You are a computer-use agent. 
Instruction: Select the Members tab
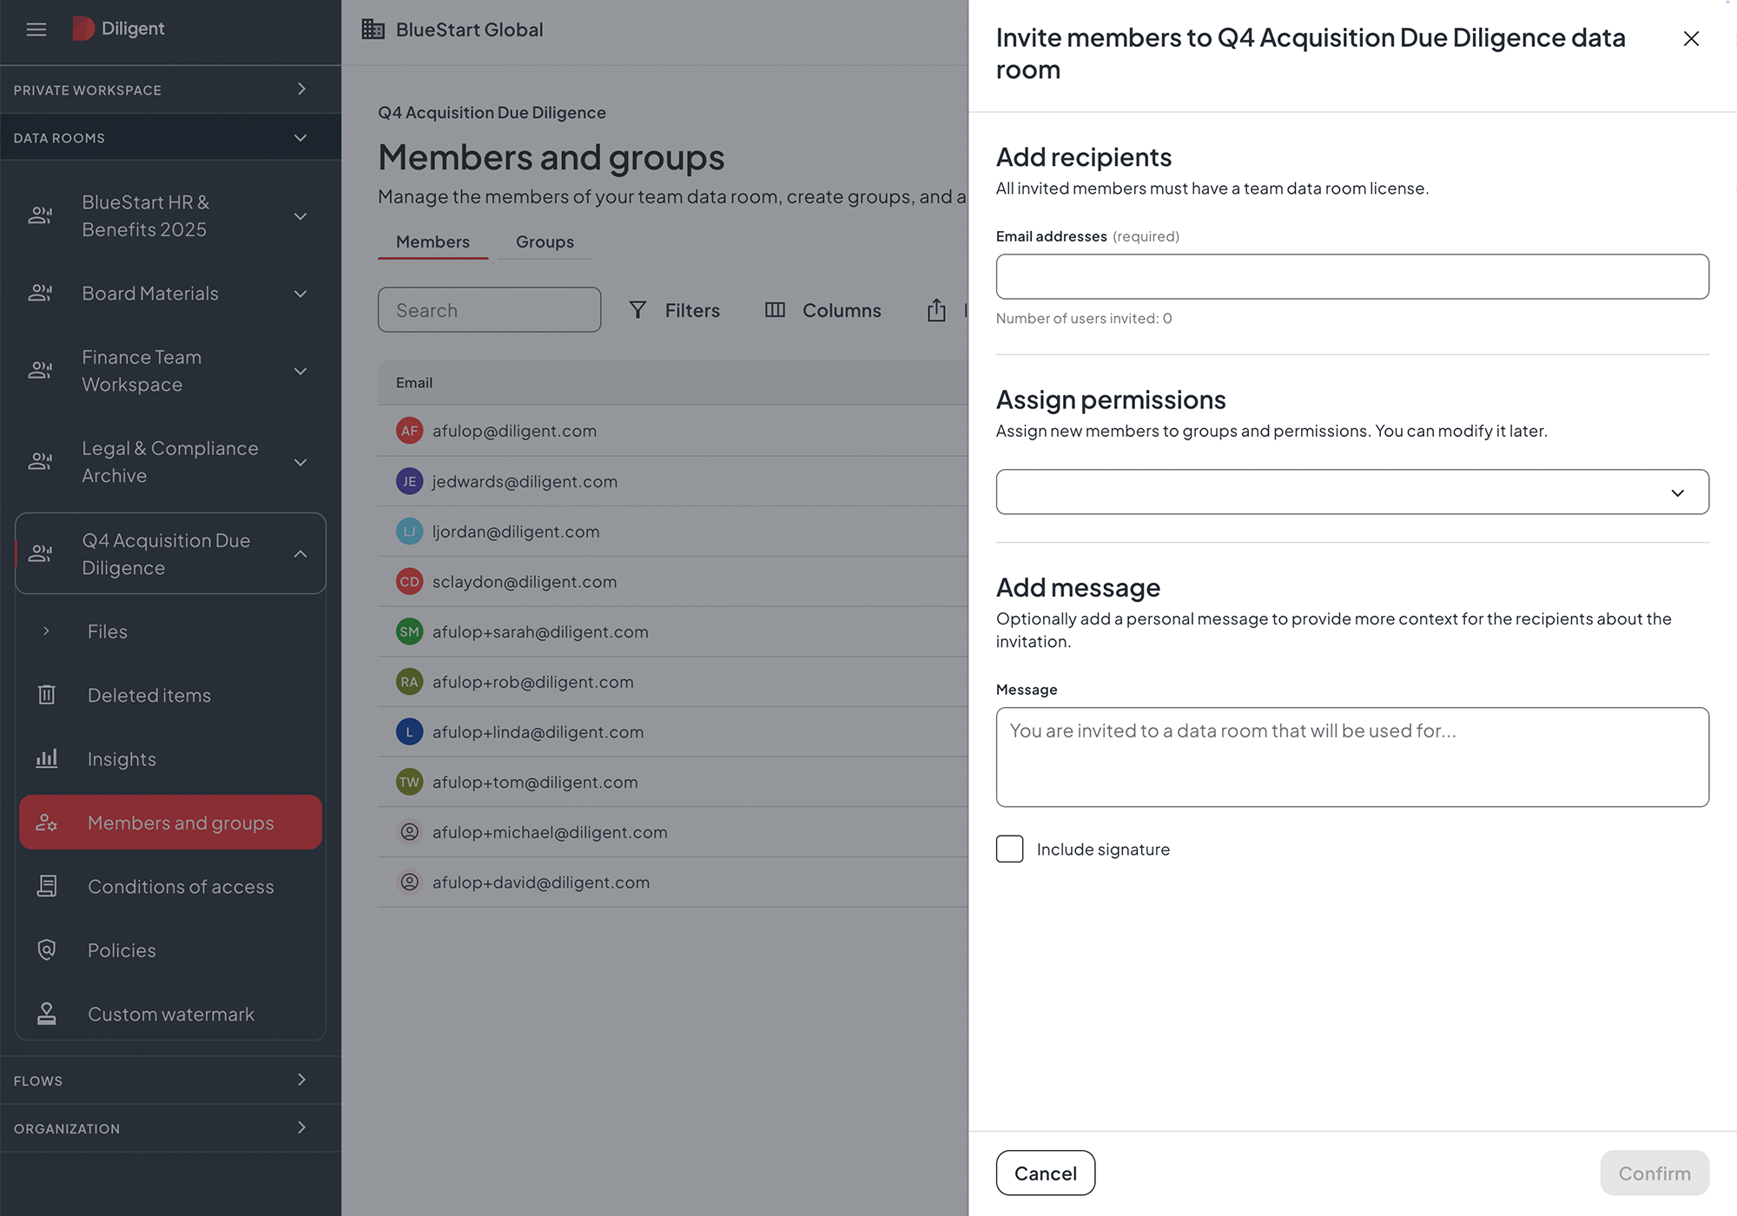[433, 241]
